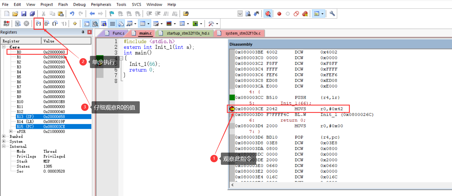The image size is (452, 196).
Task: Expand the xPSR register
Action: click(x=11, y=131)
